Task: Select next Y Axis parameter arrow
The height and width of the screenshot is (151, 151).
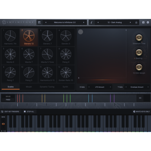Action: (x=148, y=87)
